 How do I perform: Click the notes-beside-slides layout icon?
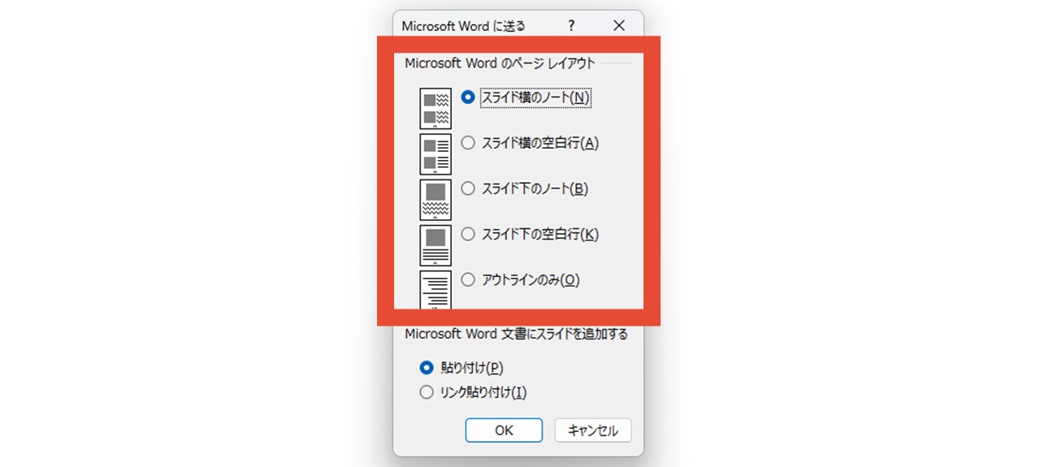[x=435, y=110]
